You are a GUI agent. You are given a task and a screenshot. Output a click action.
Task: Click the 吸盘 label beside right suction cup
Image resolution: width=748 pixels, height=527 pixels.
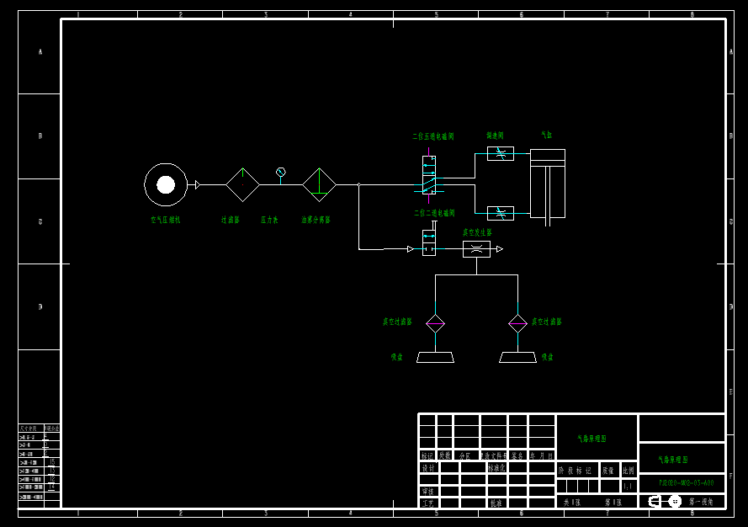[x=547, y=357]
